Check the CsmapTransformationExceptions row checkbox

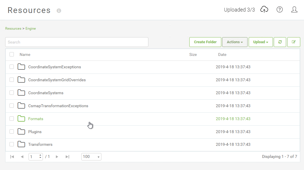(12, 106)
